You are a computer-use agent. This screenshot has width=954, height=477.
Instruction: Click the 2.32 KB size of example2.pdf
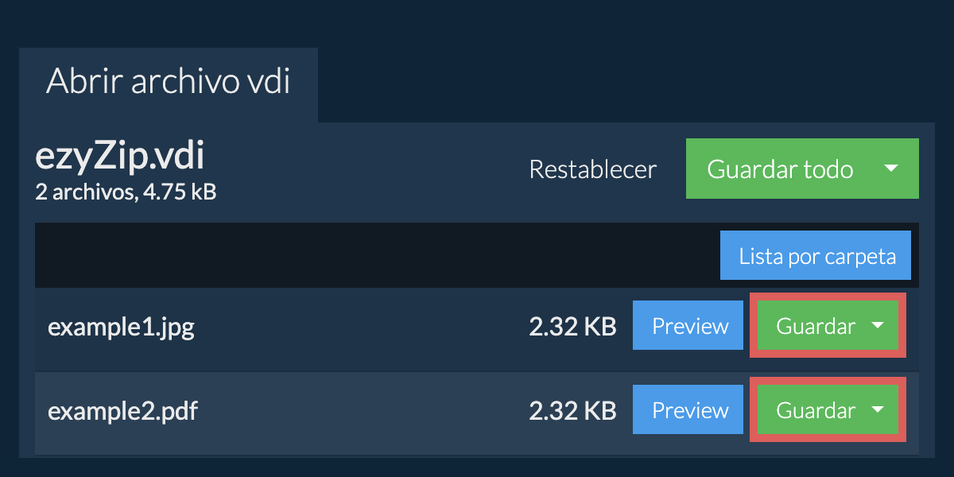click(572, 411)
